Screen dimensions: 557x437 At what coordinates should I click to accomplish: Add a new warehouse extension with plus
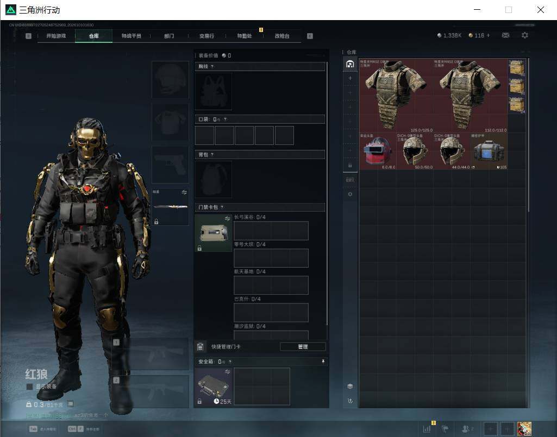pos(350,78)
